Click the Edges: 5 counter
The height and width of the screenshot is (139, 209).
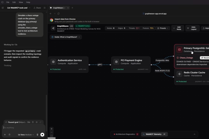click(x=121, y=28)
